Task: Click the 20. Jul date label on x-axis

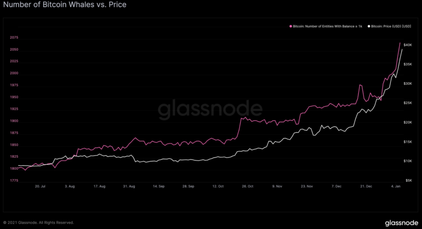Action: tap(40, 187)
